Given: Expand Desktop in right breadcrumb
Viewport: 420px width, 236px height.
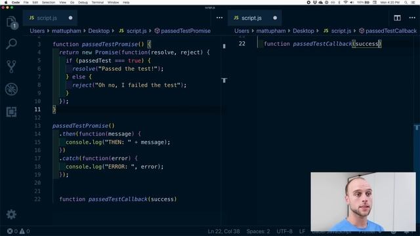Looking at the screenshot, I should [x=303, y=31].
